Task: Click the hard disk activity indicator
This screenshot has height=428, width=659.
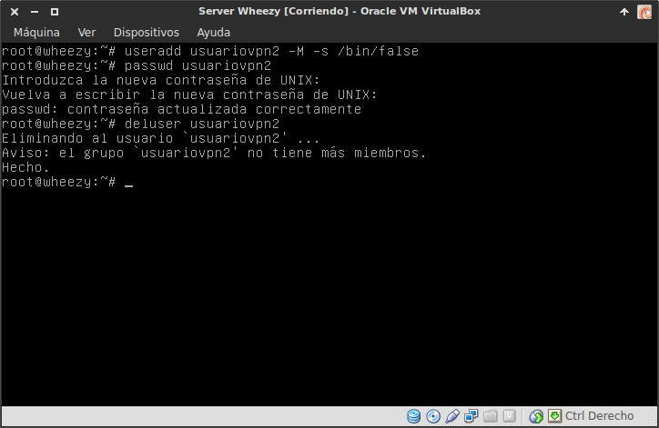Action: pyautogui.click(x=414, y=417)
